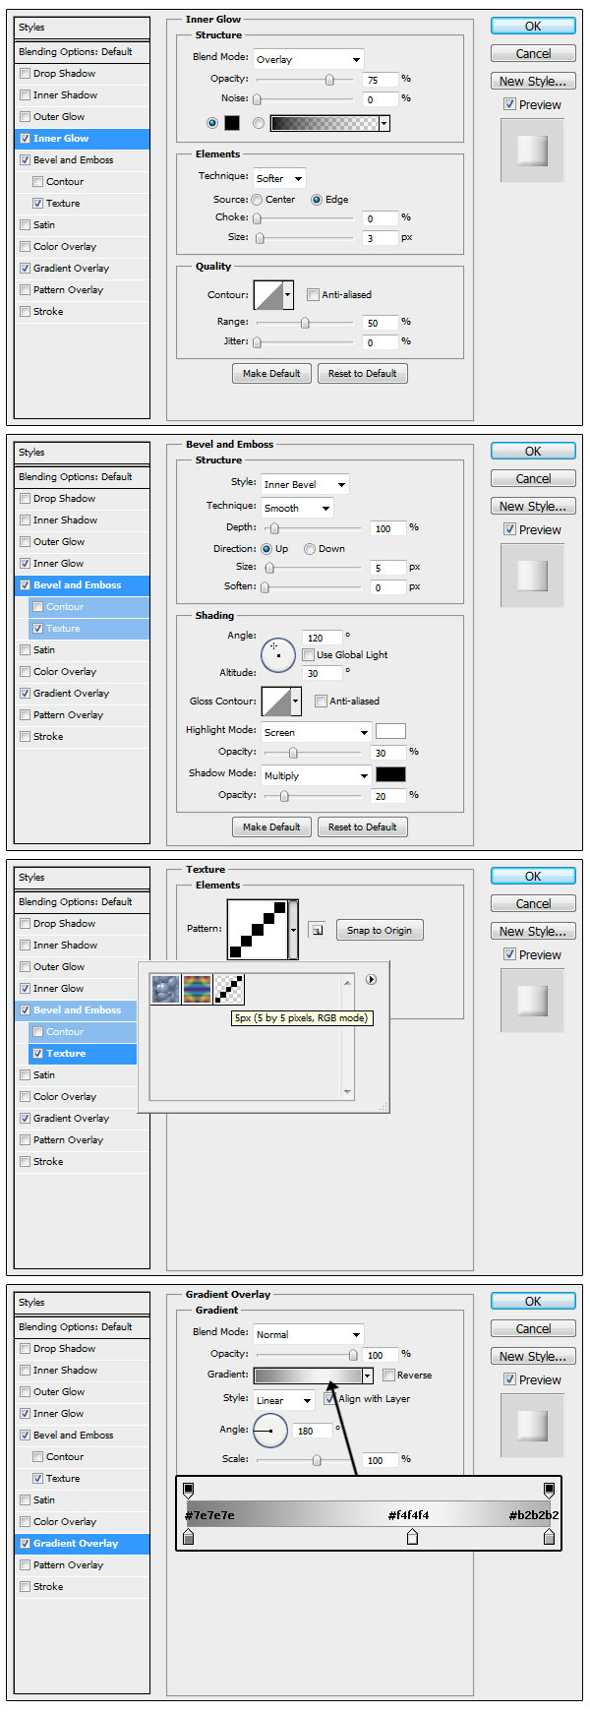Select Blending Options: Default in the Texture dialog
The width and height of the screenshot is (590, 1712).
click(76, 902)
